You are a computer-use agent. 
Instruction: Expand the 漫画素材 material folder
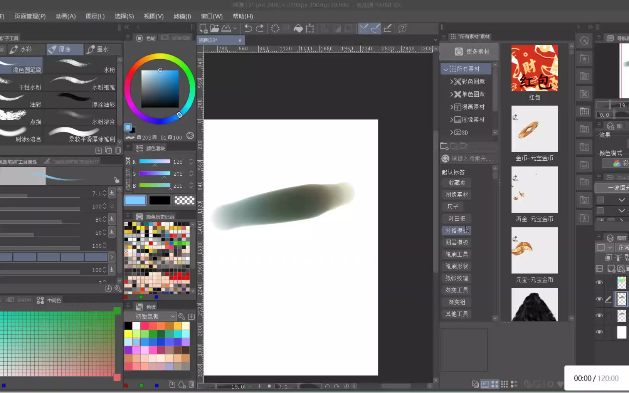451,107
